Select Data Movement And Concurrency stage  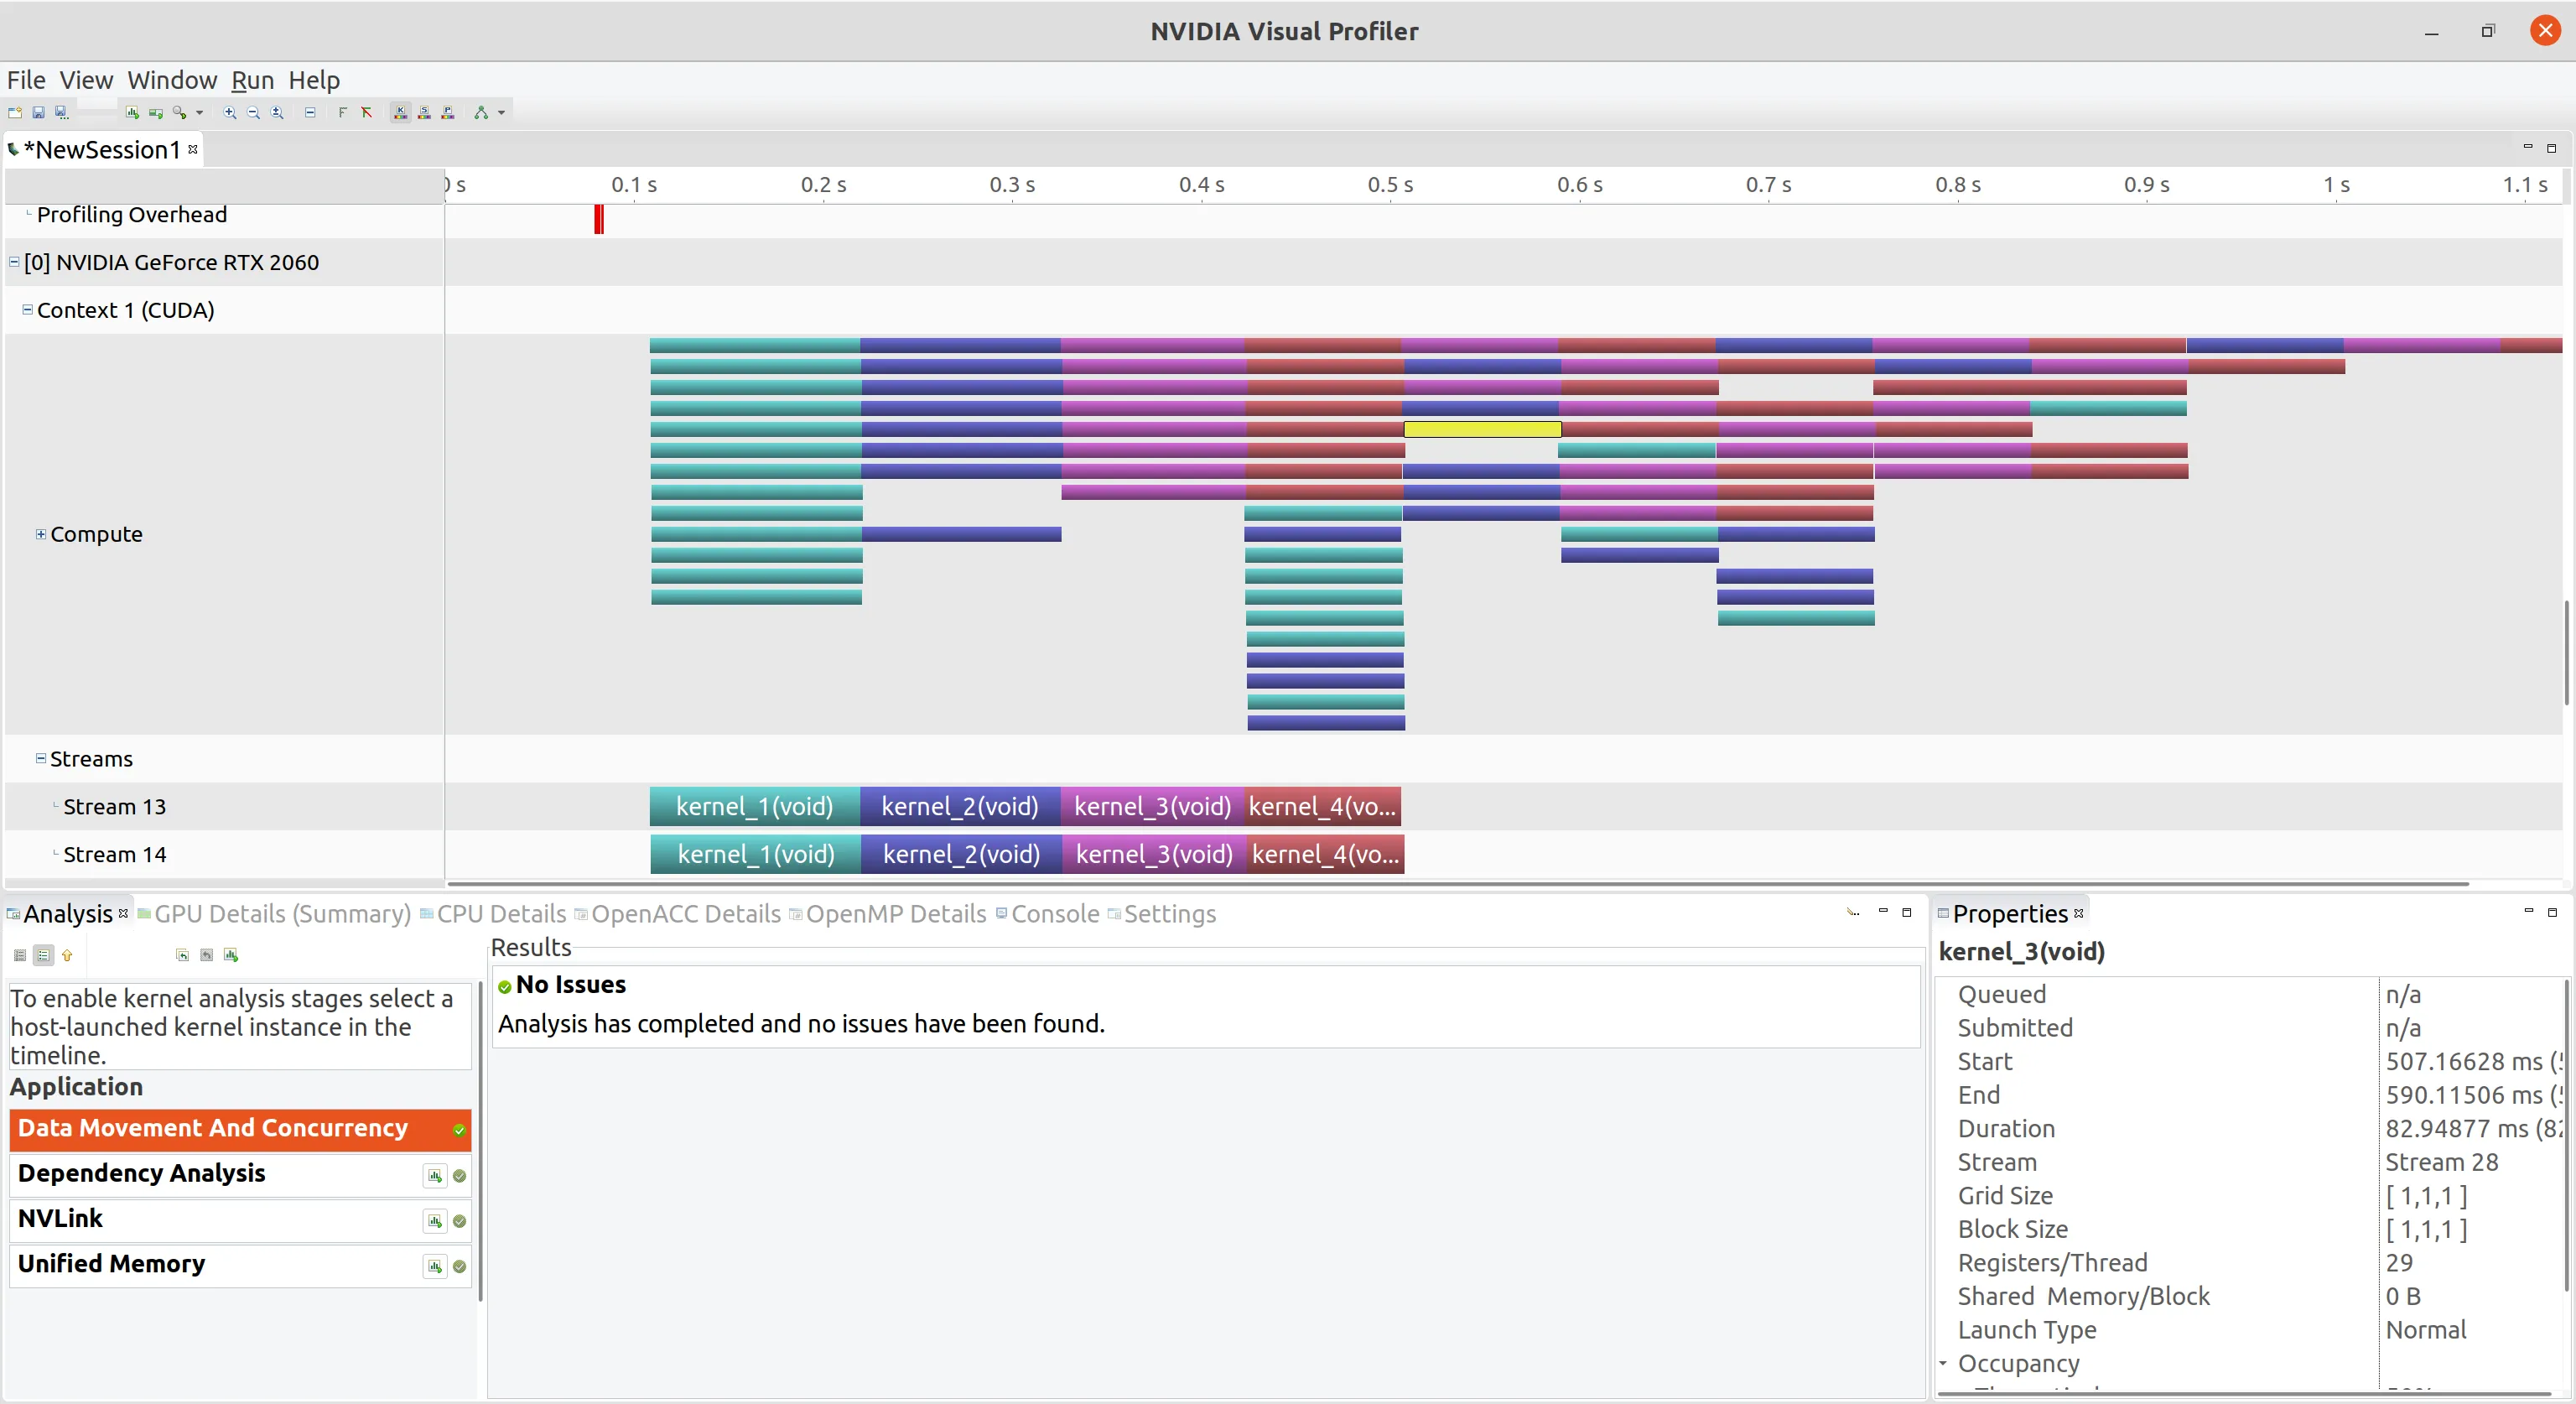[240, 1129]
